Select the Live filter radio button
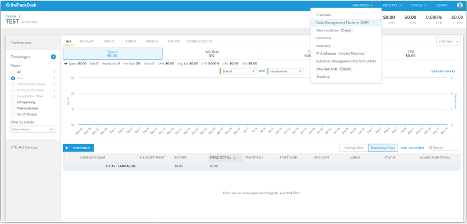The height and width of the screenshot is (224, 467). pyautogui.click(x=13, y=78)
